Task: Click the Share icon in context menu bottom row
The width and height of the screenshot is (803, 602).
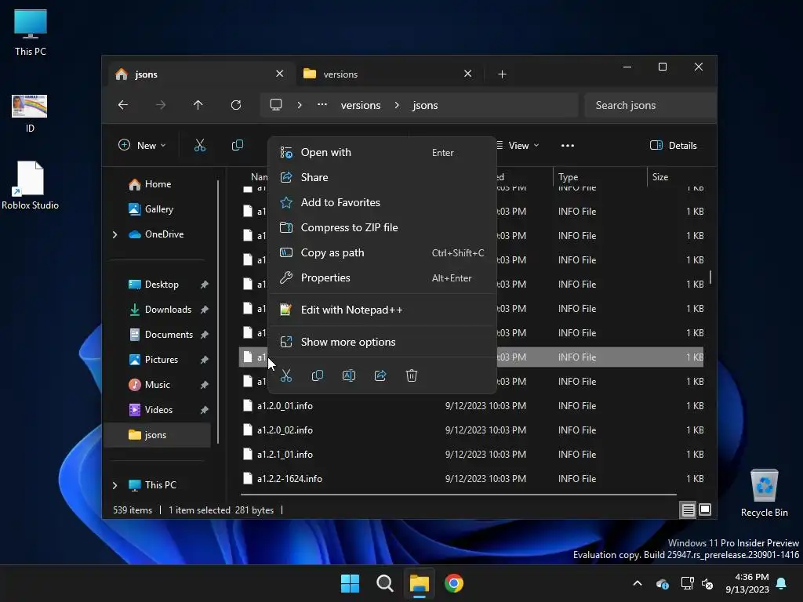Action: click(x=380, y=375)
